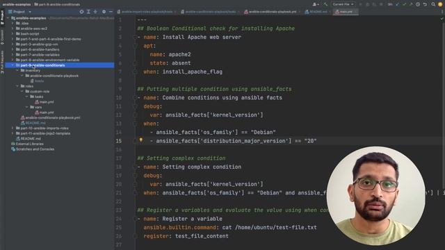The image size is (445, 250).
Task: Fold the Combine conditions task at line 10
Action: pos(135,97)
